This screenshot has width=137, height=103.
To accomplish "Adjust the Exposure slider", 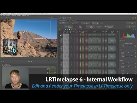I will [x=129, y=51].
